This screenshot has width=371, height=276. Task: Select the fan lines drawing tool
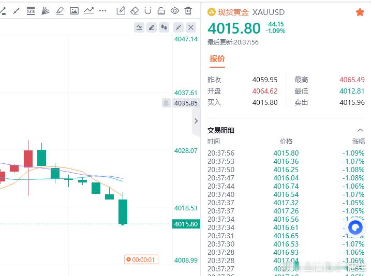pyautogui.click(x=45, y=11)
